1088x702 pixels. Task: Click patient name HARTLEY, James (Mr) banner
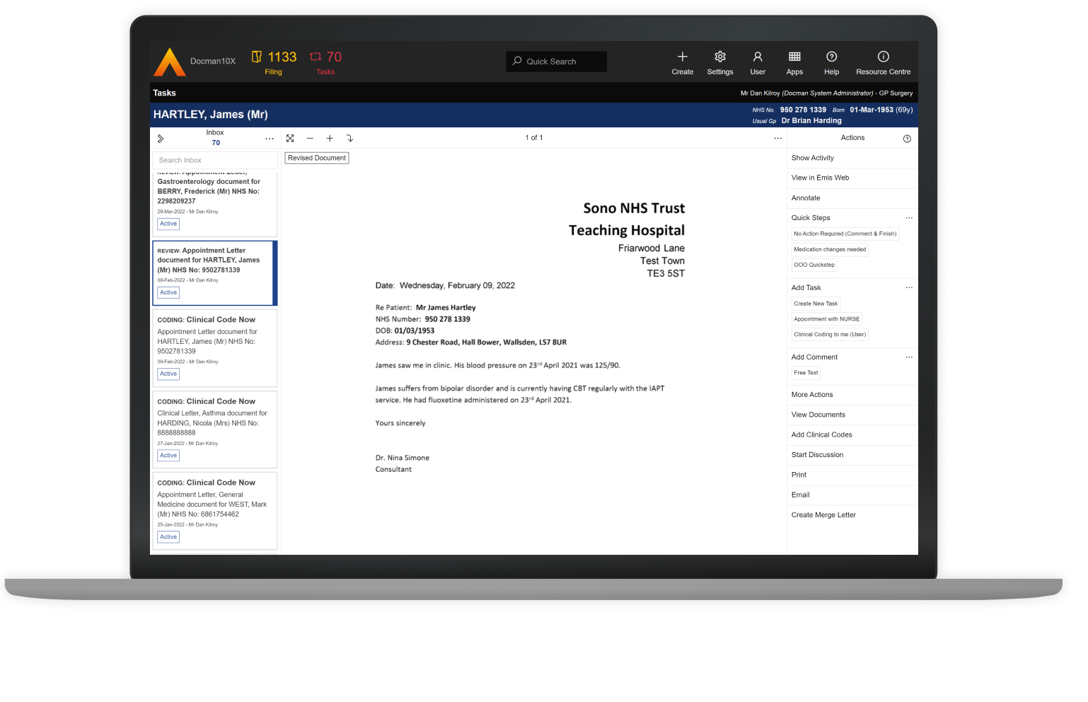click(x=211, y=115)
